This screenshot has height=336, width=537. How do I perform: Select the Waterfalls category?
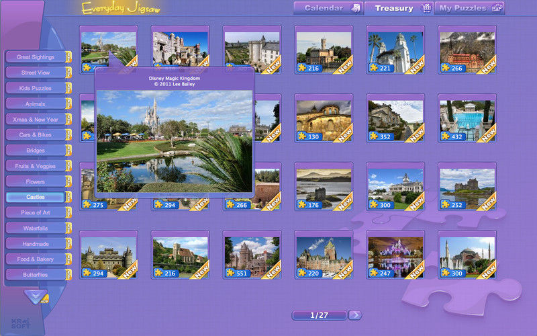click(x=36, y=228)
